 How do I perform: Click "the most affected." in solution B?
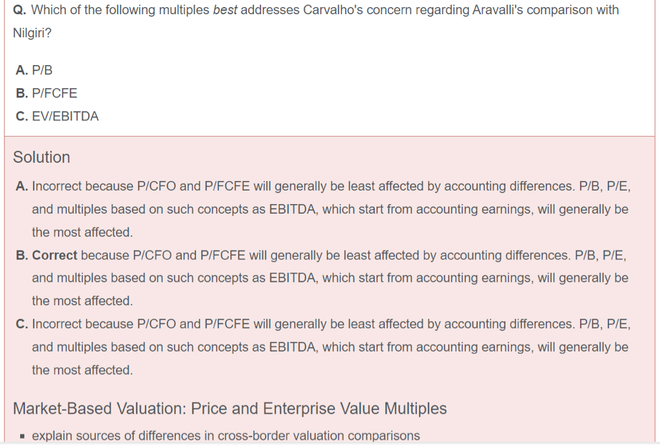click(82, 301)
